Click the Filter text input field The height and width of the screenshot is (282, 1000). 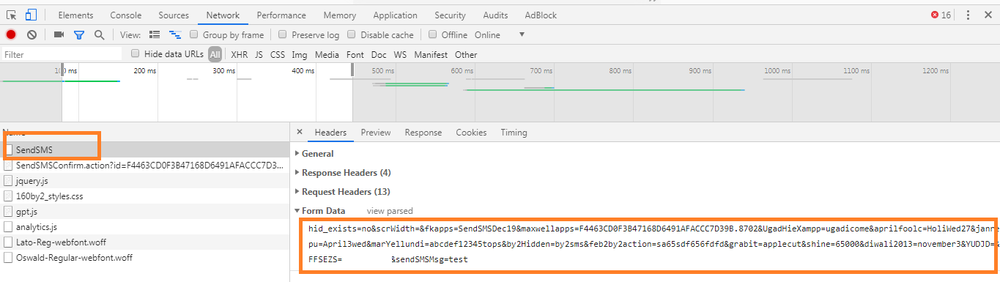click(62, 54)
